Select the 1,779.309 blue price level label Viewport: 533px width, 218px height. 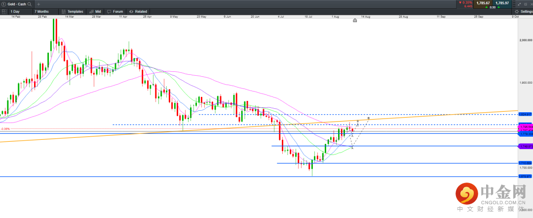pyautogui.click(x=525, y=134)
